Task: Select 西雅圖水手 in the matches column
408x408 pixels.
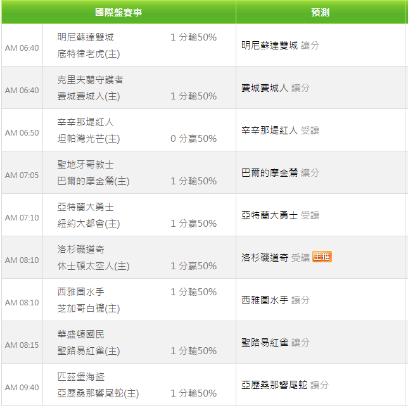Action: [x=81, y=291]
